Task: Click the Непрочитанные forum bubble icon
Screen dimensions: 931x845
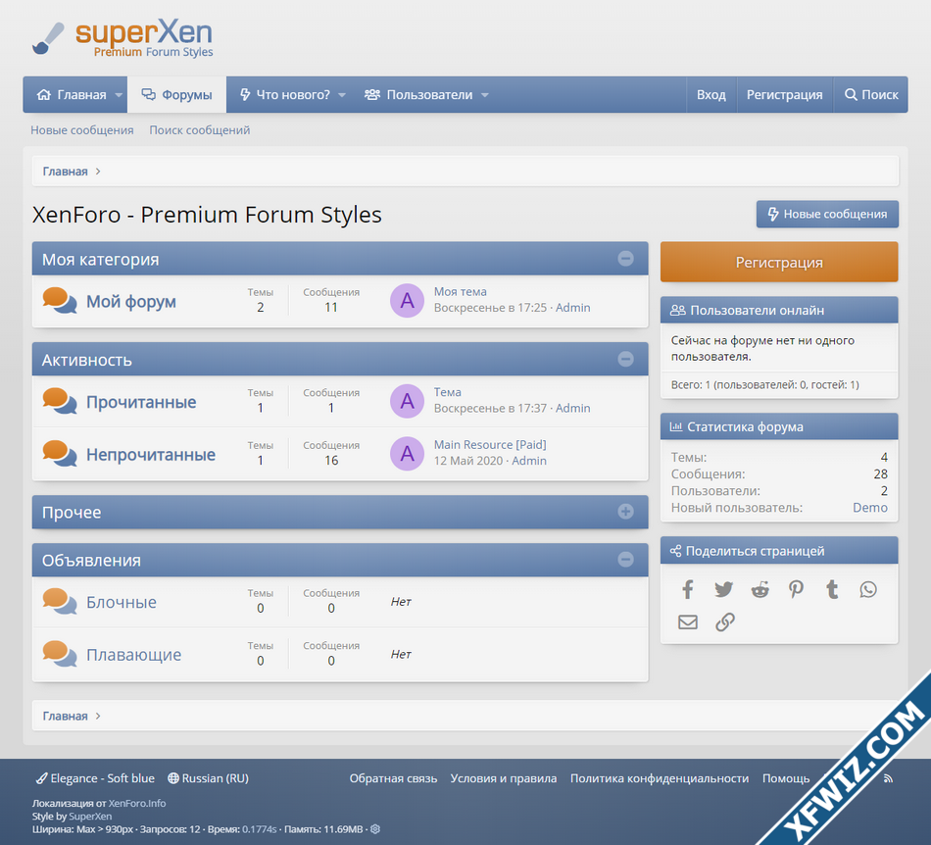Action: [60, 454]
